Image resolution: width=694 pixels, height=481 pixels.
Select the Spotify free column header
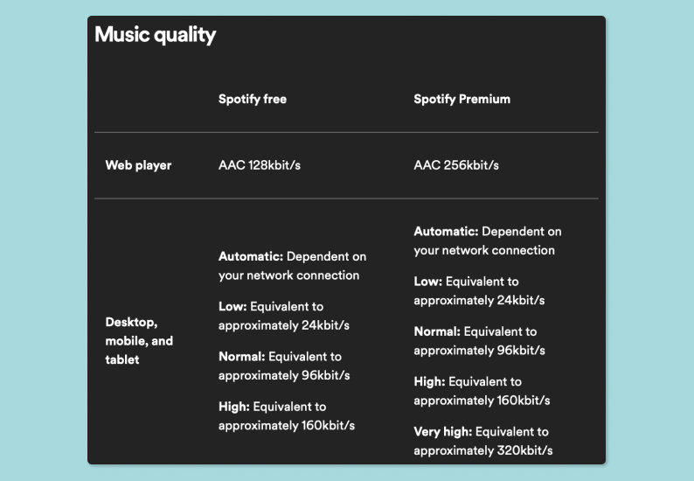click(x=252, y=99)
